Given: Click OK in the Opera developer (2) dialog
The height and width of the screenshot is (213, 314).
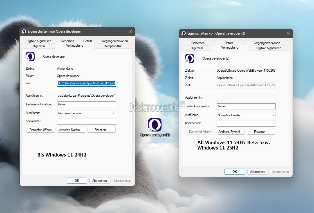Looking at the screenshot, I should 235,172.
